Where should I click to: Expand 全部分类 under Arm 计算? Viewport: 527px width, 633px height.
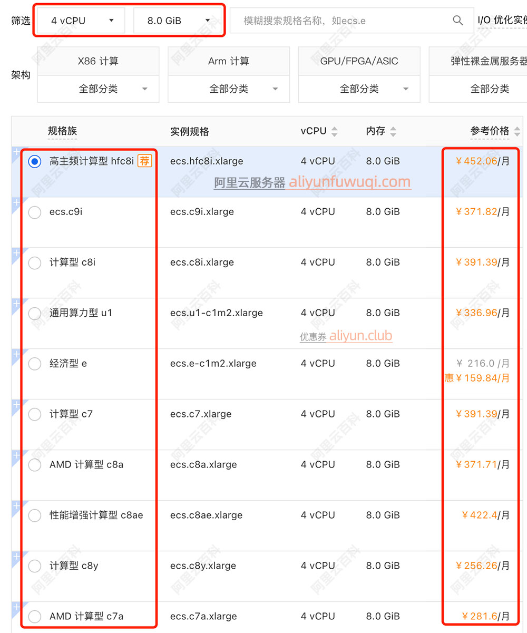click(x=229, y=89)
